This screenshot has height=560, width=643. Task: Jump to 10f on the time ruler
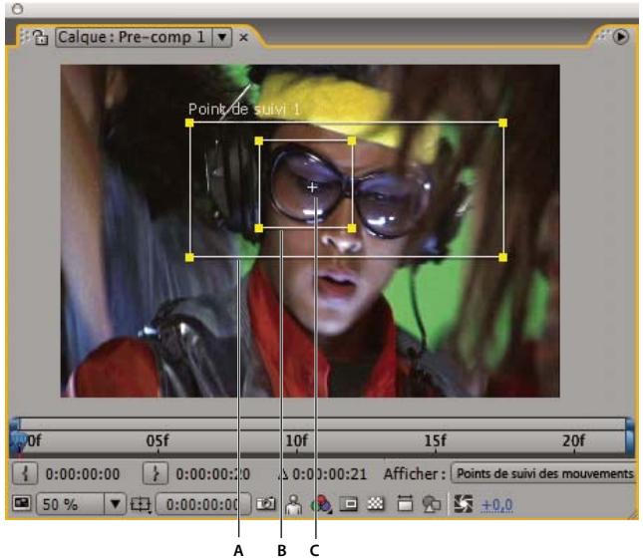[296, 441]
